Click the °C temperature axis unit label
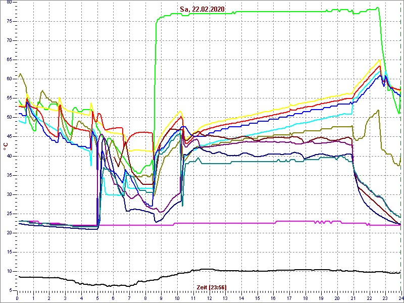This screenshot has width=404, height=303. (x=5, y=146)
